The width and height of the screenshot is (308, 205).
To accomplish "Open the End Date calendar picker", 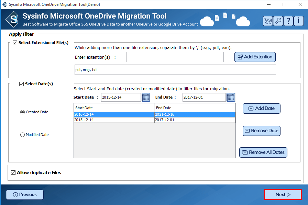I will pyautogui.click(x=231, y=98).
